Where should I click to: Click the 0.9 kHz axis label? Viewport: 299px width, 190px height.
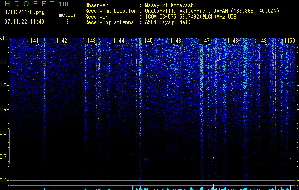(x=3, y=109)
